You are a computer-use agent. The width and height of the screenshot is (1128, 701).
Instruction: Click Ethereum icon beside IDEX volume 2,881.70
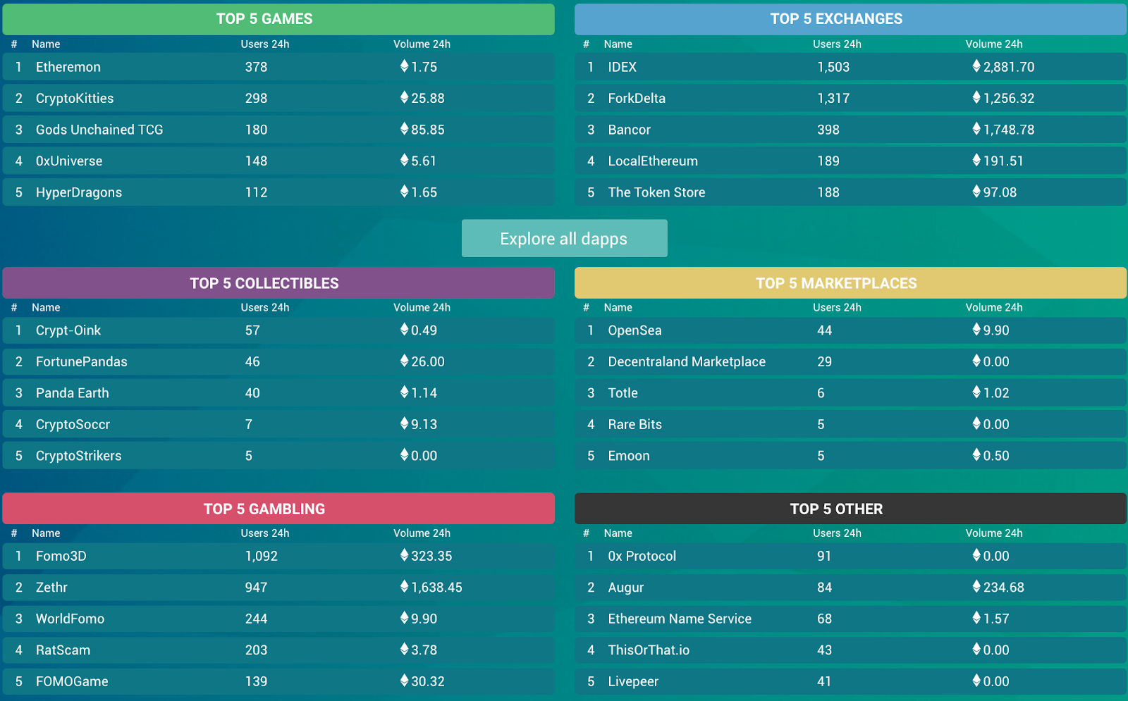coord(976,66)
